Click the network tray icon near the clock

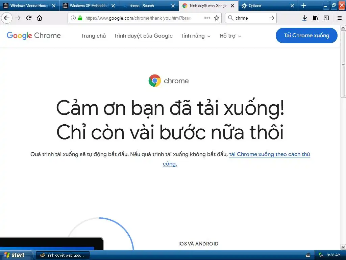(321, 255)
